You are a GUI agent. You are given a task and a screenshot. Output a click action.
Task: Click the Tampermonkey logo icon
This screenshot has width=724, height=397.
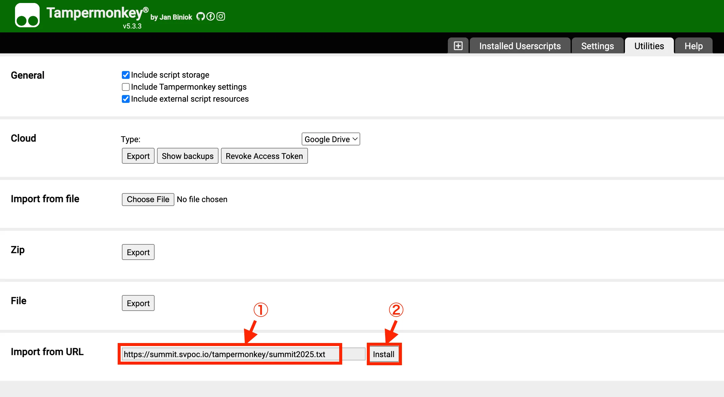click(27, 15)
